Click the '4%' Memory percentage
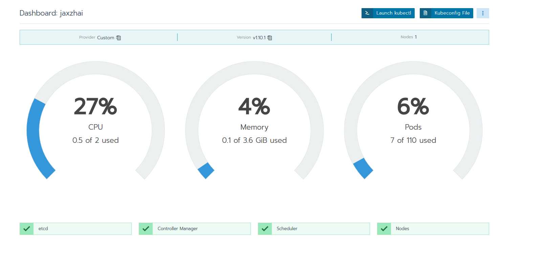 click(254, 106)
